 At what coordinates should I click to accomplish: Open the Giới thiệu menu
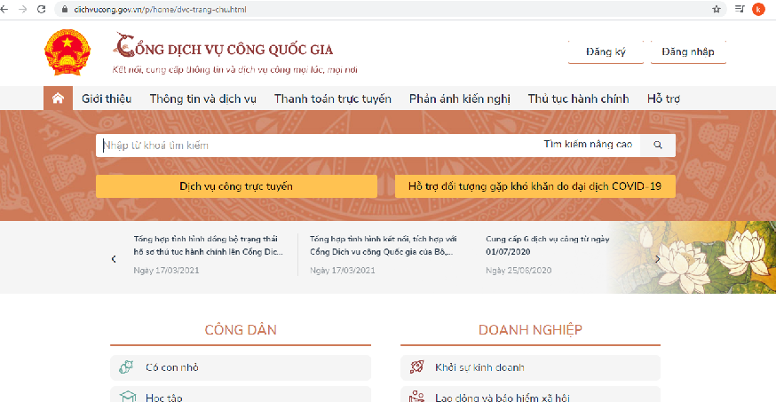tap(107, 99)
